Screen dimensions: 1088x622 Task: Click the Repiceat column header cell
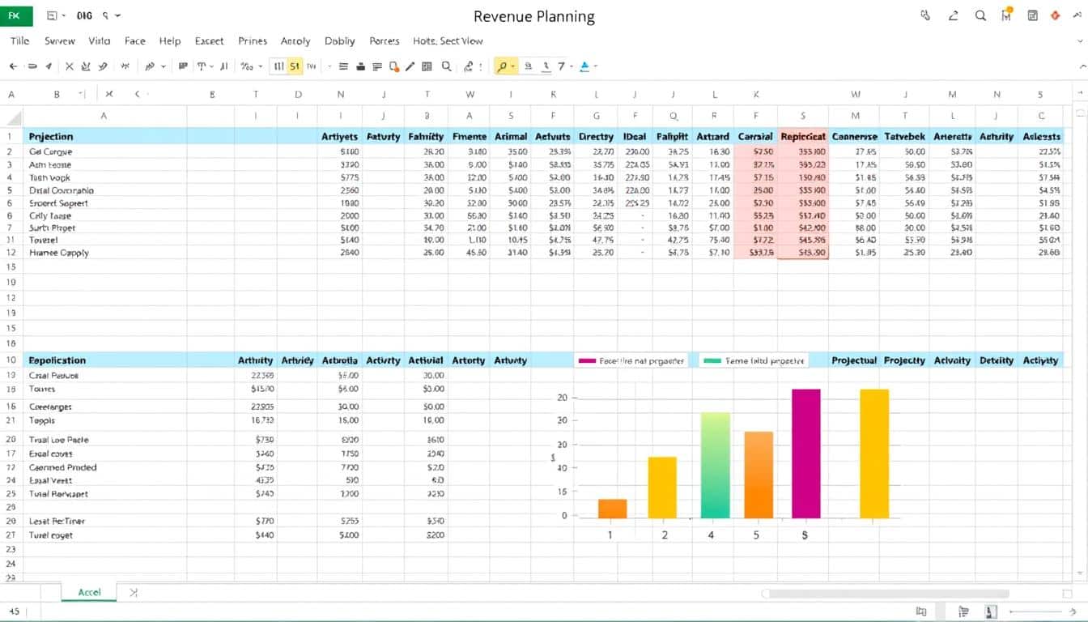click(803, 137)
